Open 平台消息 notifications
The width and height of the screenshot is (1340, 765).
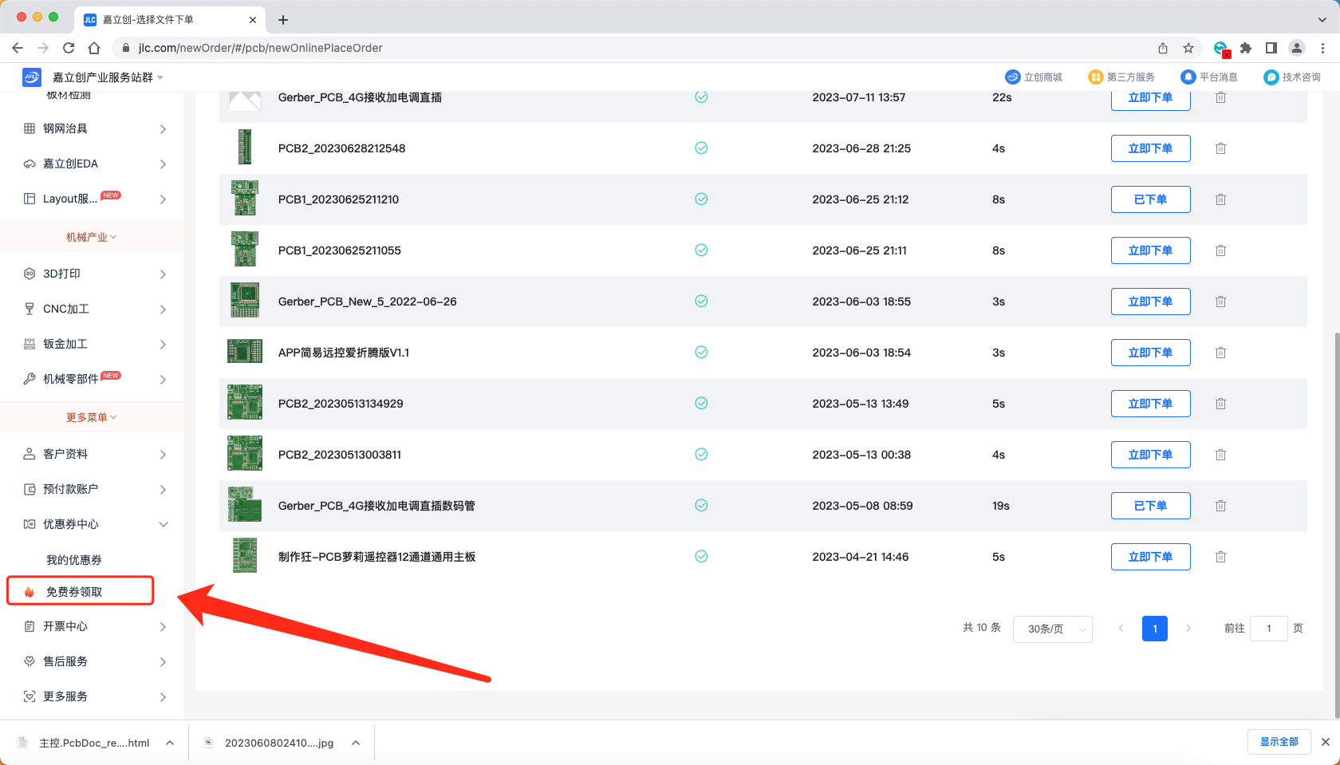[1209, 77]
